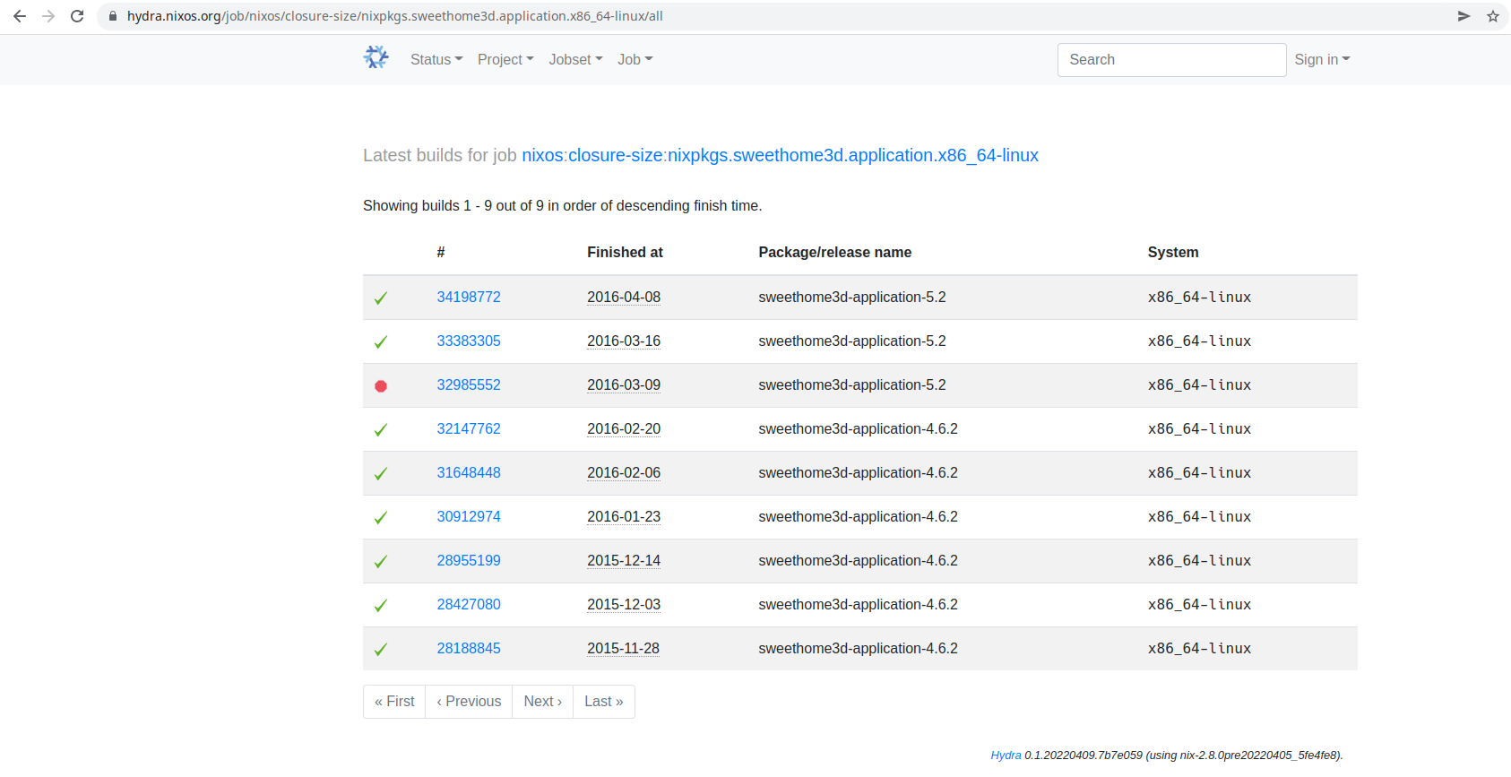Click the green checkmark for build 34198772

click(x=381, y=298)
